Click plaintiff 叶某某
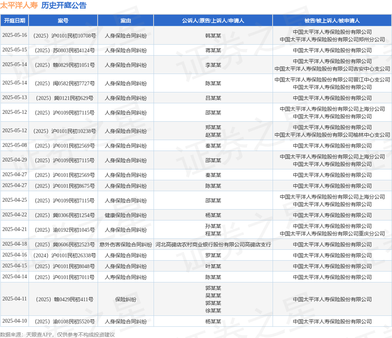The height and width of the screenshot is (338, 392). tap(213, 267)
